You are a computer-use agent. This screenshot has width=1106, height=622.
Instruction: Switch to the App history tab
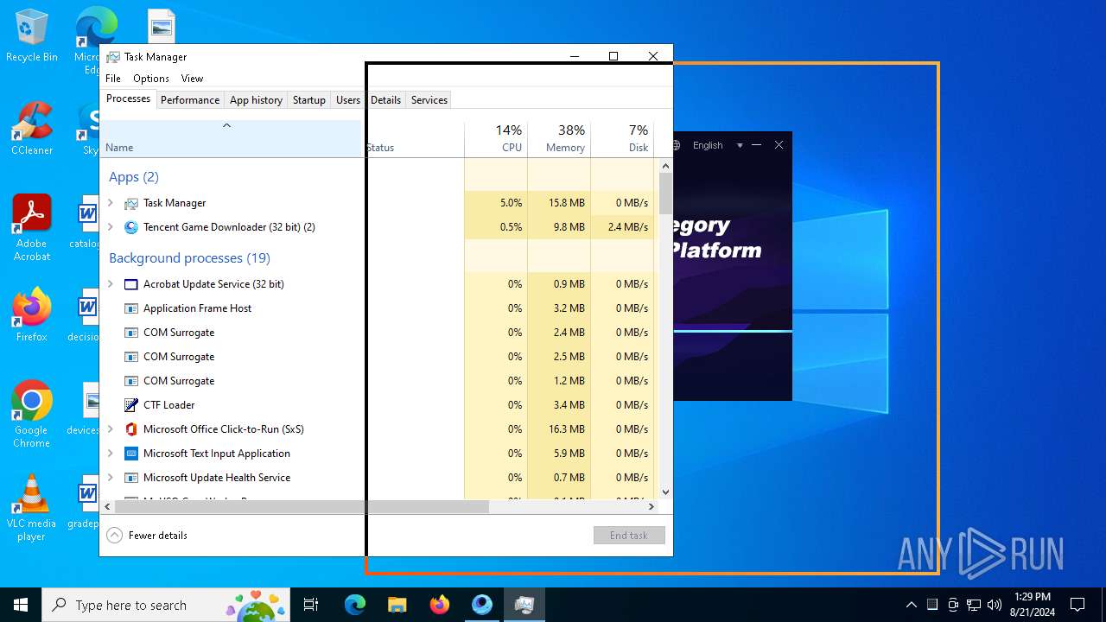pos(256,100)
